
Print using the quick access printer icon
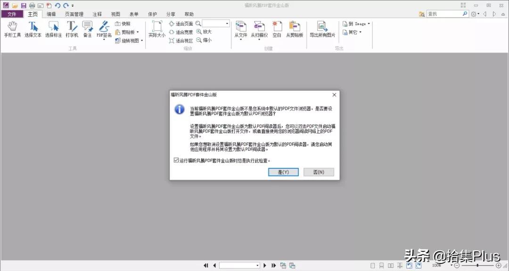(32, 6)
